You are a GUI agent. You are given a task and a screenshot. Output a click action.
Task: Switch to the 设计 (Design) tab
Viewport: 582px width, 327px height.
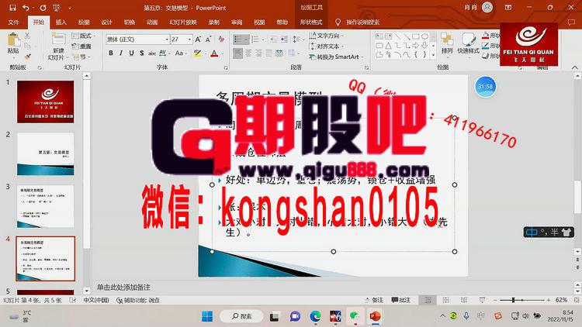point(106,22)
